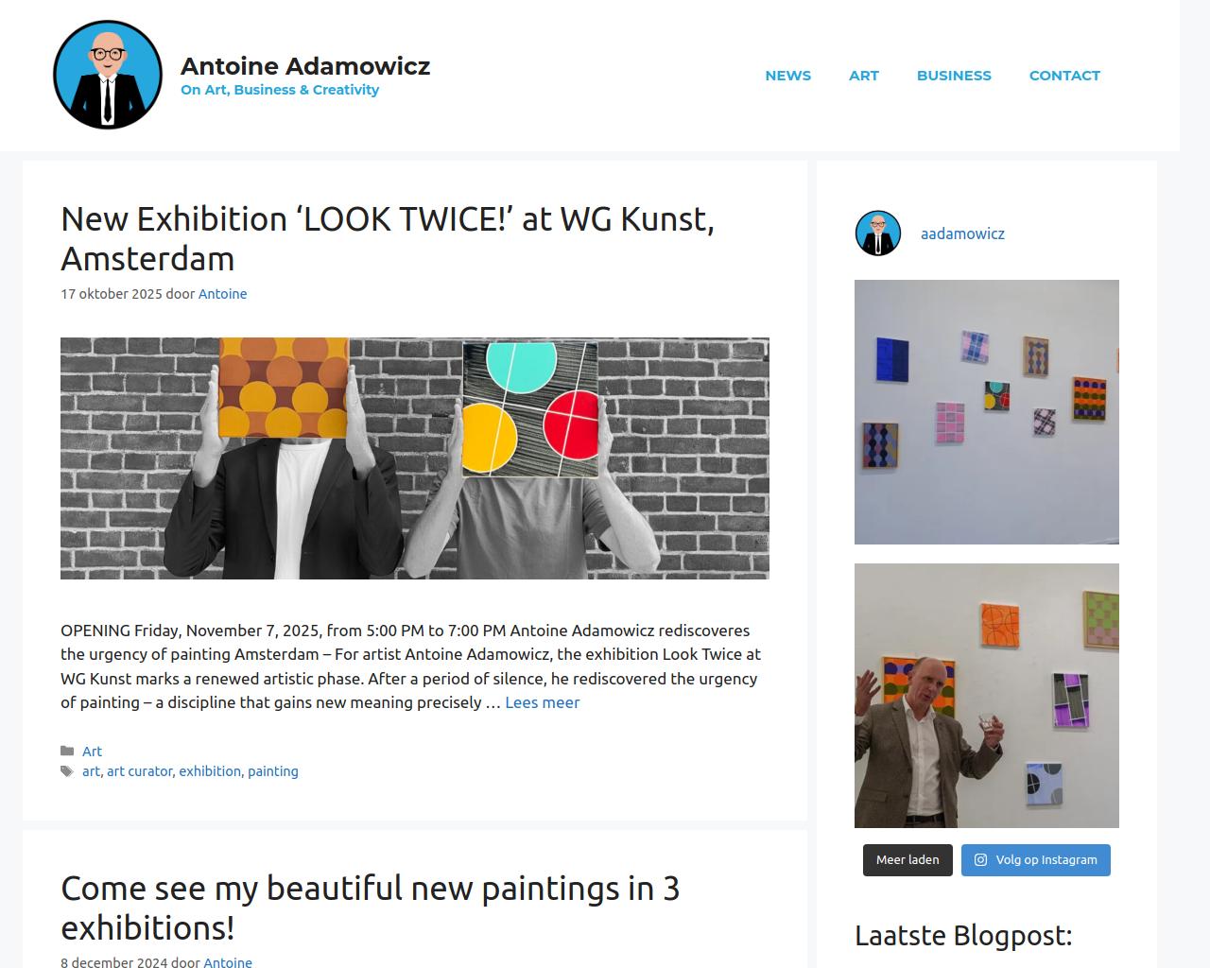
Task: Click the Instagram icon in follow button
Action: [980, 860]
